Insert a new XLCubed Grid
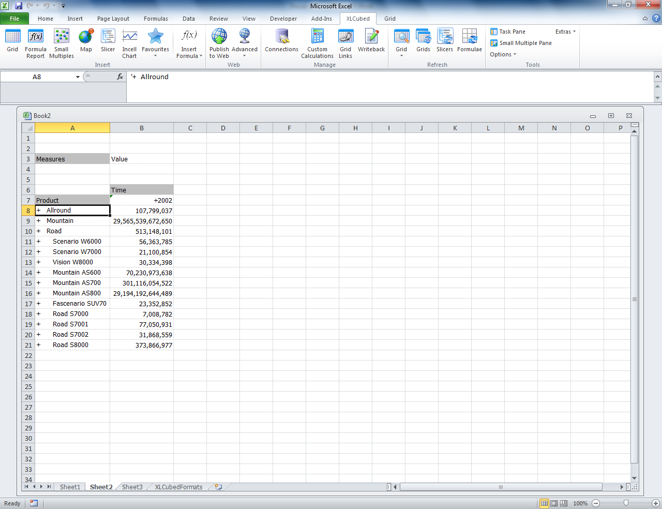 [12, 41]
